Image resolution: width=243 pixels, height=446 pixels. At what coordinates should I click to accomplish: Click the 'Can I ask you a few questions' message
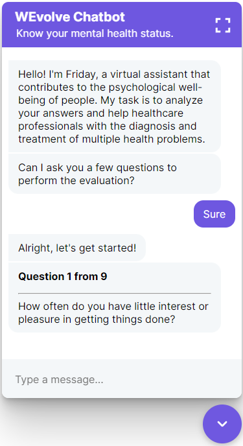click(x=115, y=174)
